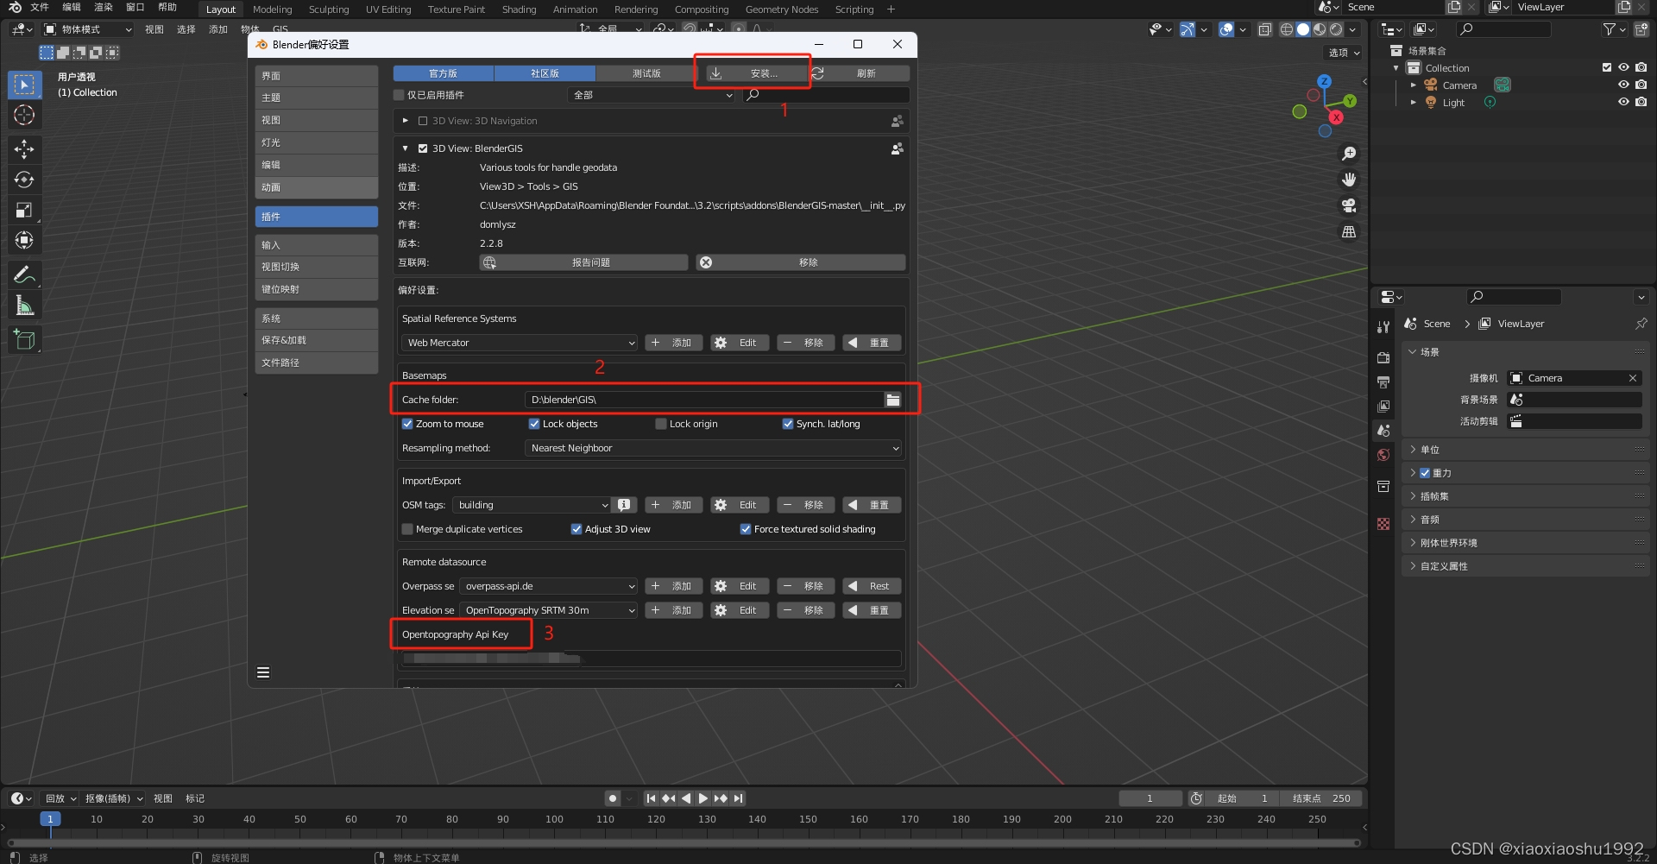Open the Spatial Reference Systems dropdown
Viewport: 1657px width, 864px height.
(x=519, y=342)
